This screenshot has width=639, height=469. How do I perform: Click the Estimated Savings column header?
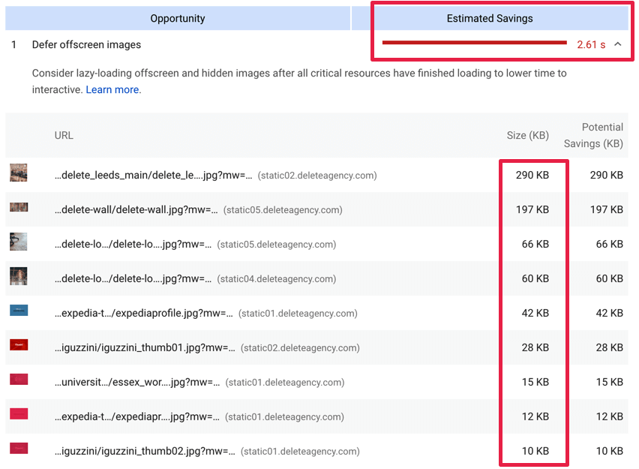490,18
